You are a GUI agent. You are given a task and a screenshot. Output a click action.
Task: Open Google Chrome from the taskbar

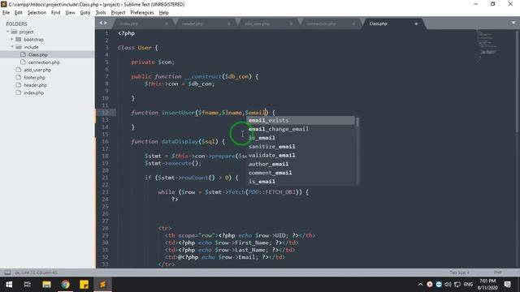point(65,285)
